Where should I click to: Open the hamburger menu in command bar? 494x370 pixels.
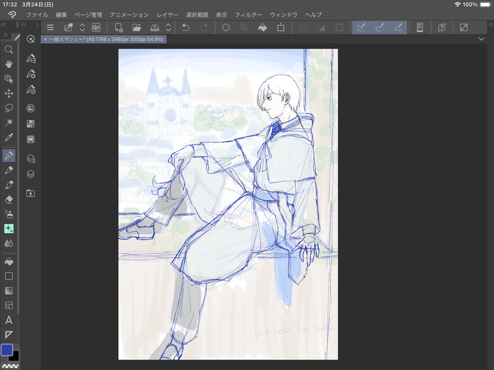click(50, 27)
